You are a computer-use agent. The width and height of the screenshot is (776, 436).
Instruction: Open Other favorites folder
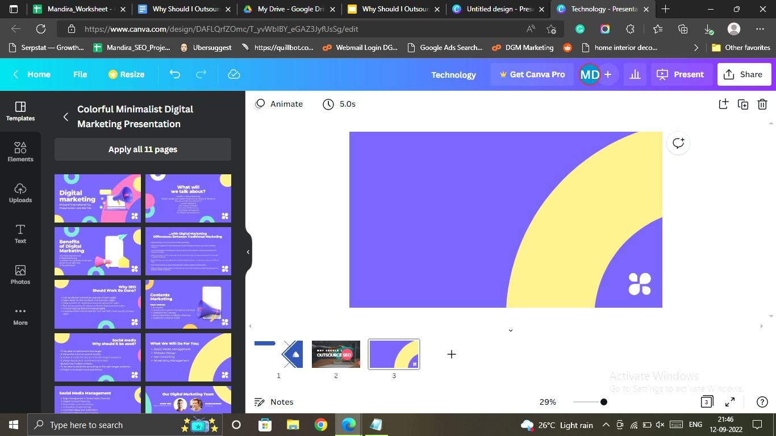741,48
